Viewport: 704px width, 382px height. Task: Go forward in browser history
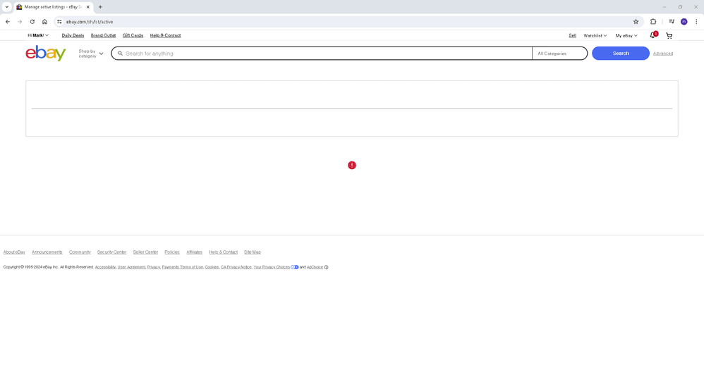coord(20,22)
